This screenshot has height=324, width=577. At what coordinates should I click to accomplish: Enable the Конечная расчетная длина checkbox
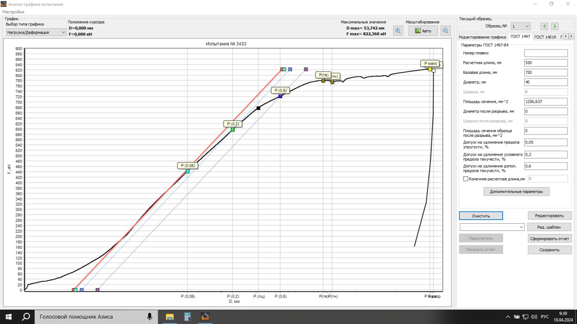tap(466, 179)
